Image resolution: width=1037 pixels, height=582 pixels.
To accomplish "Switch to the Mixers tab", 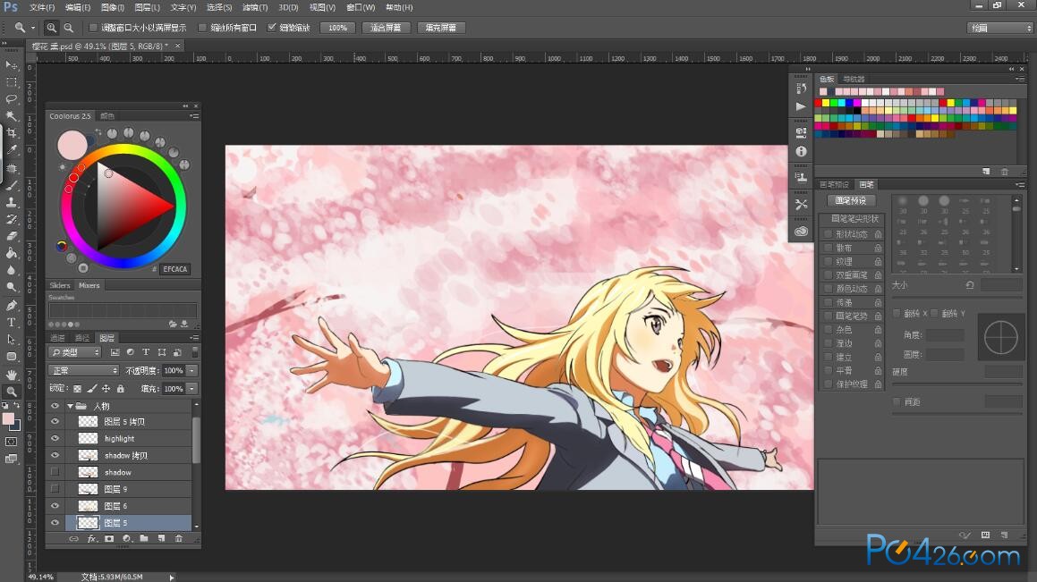I will tap(89, 285).
